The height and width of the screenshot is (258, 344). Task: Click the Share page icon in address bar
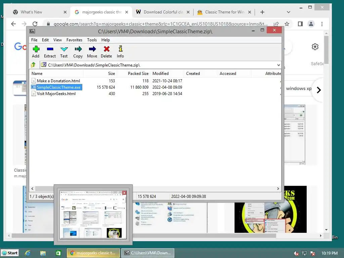[x=276, y=24]
